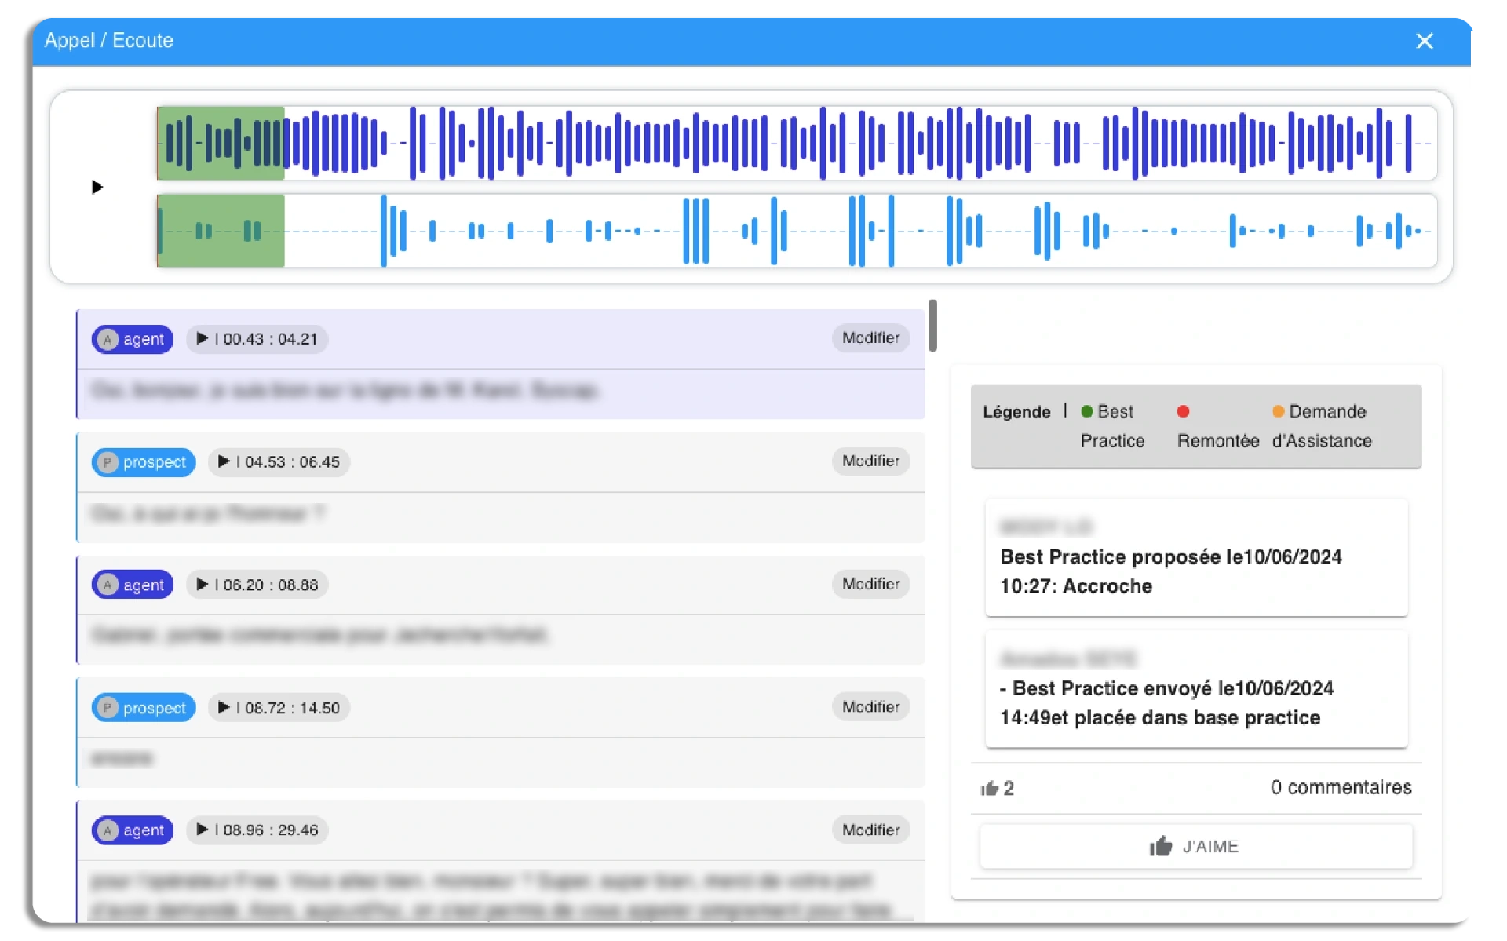Click the prospect speaker tag at 04.53
Screen dimensions: 1507x941
click(x=144, y=462)
